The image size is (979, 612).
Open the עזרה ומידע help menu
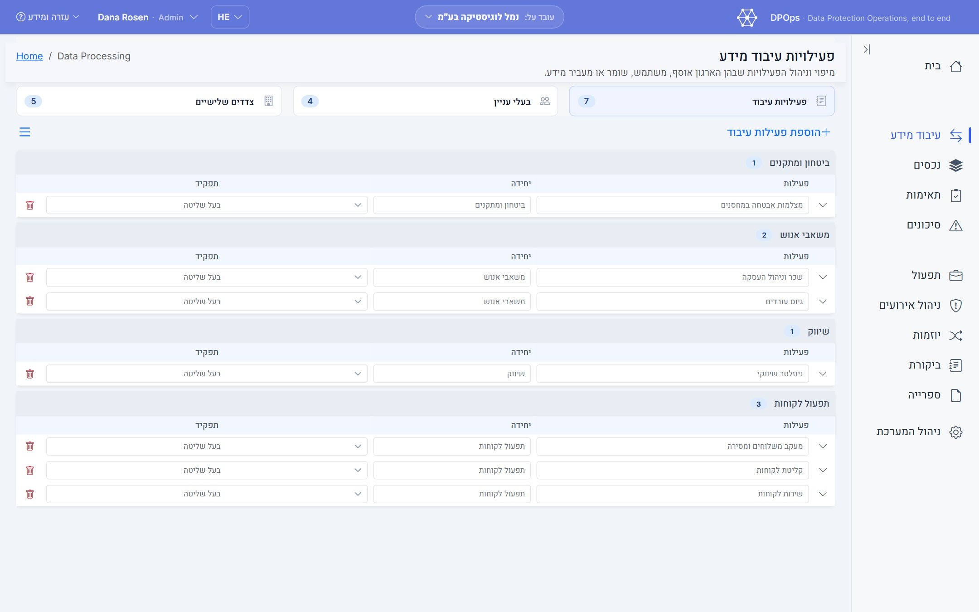click(x=48, y=17)
